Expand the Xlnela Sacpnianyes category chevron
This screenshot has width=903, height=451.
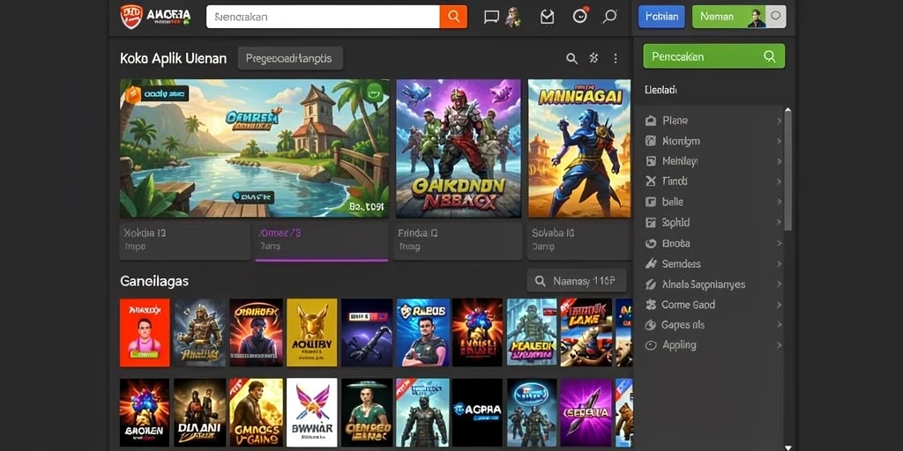[x=780, y=285]
